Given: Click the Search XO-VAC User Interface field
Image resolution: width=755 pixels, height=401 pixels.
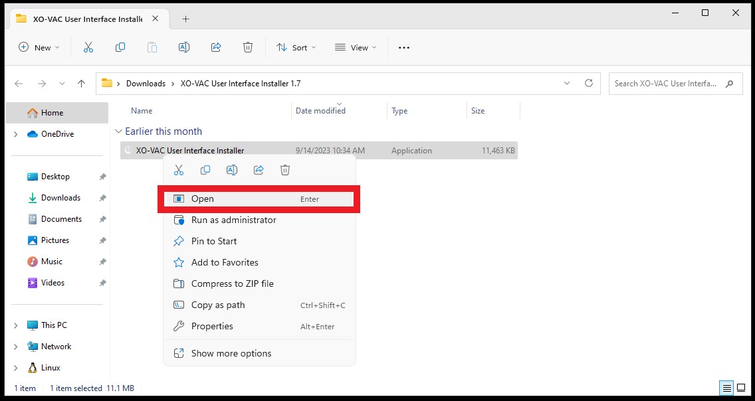Looking at the screenshot, I should tap(675, 84).
